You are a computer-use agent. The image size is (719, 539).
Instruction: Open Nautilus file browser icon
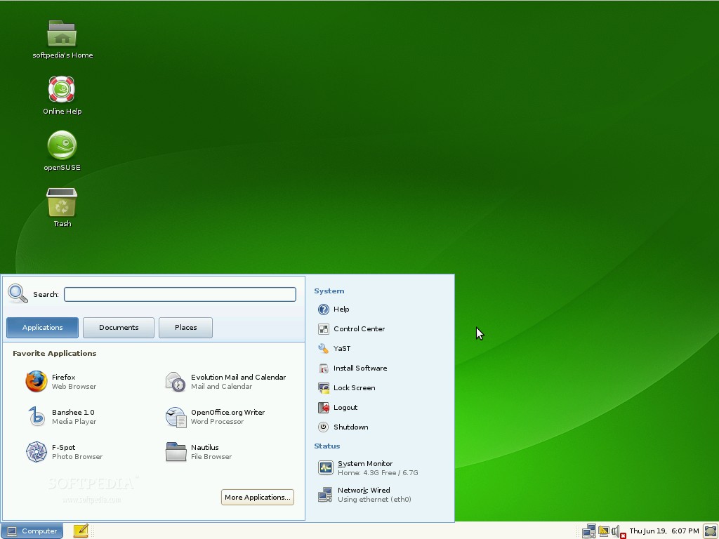[176, 451]
